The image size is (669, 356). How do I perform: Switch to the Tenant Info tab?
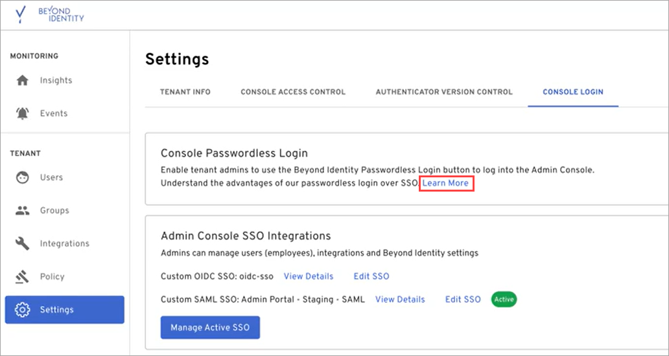point(185,92)
